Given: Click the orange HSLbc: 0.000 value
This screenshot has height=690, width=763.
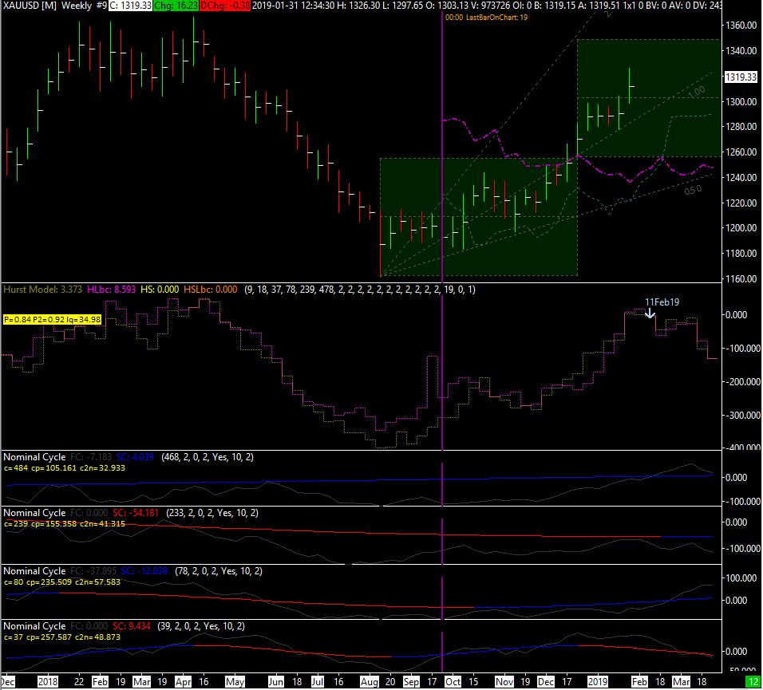Looking at the screenshot, I should pyautogui.click(x=210, y=290).
